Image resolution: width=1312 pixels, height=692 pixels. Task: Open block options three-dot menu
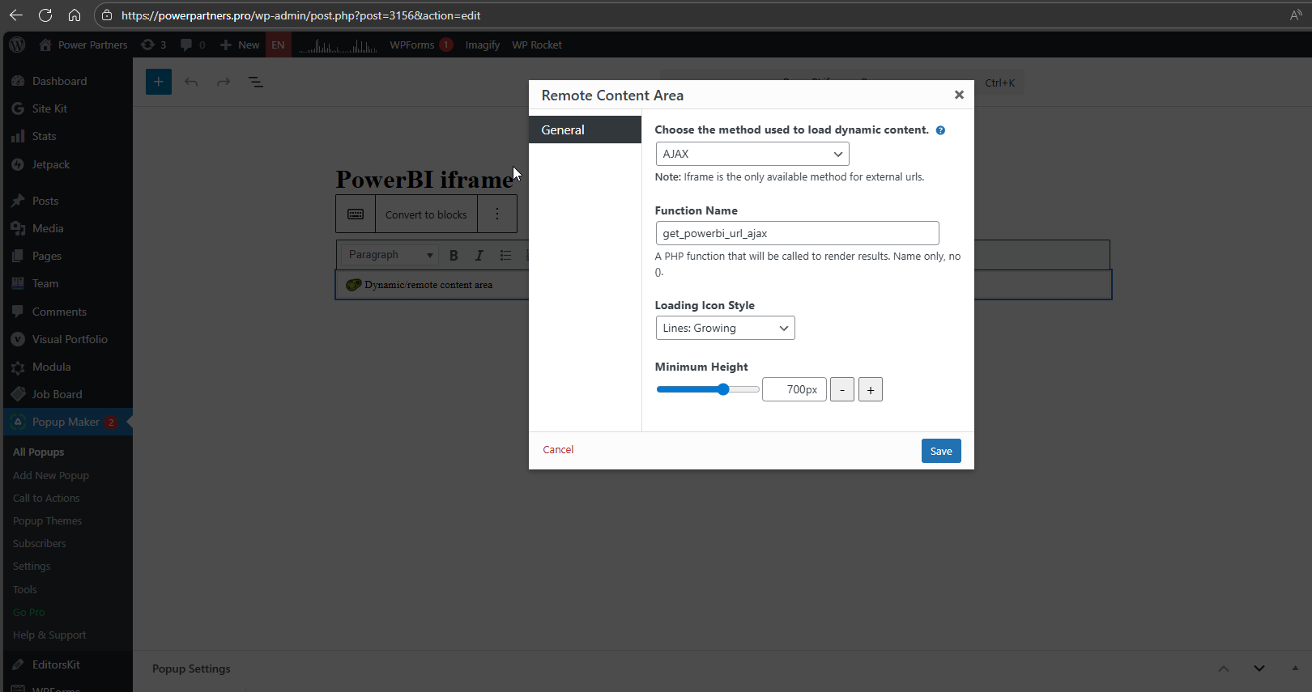pos(497,214)
